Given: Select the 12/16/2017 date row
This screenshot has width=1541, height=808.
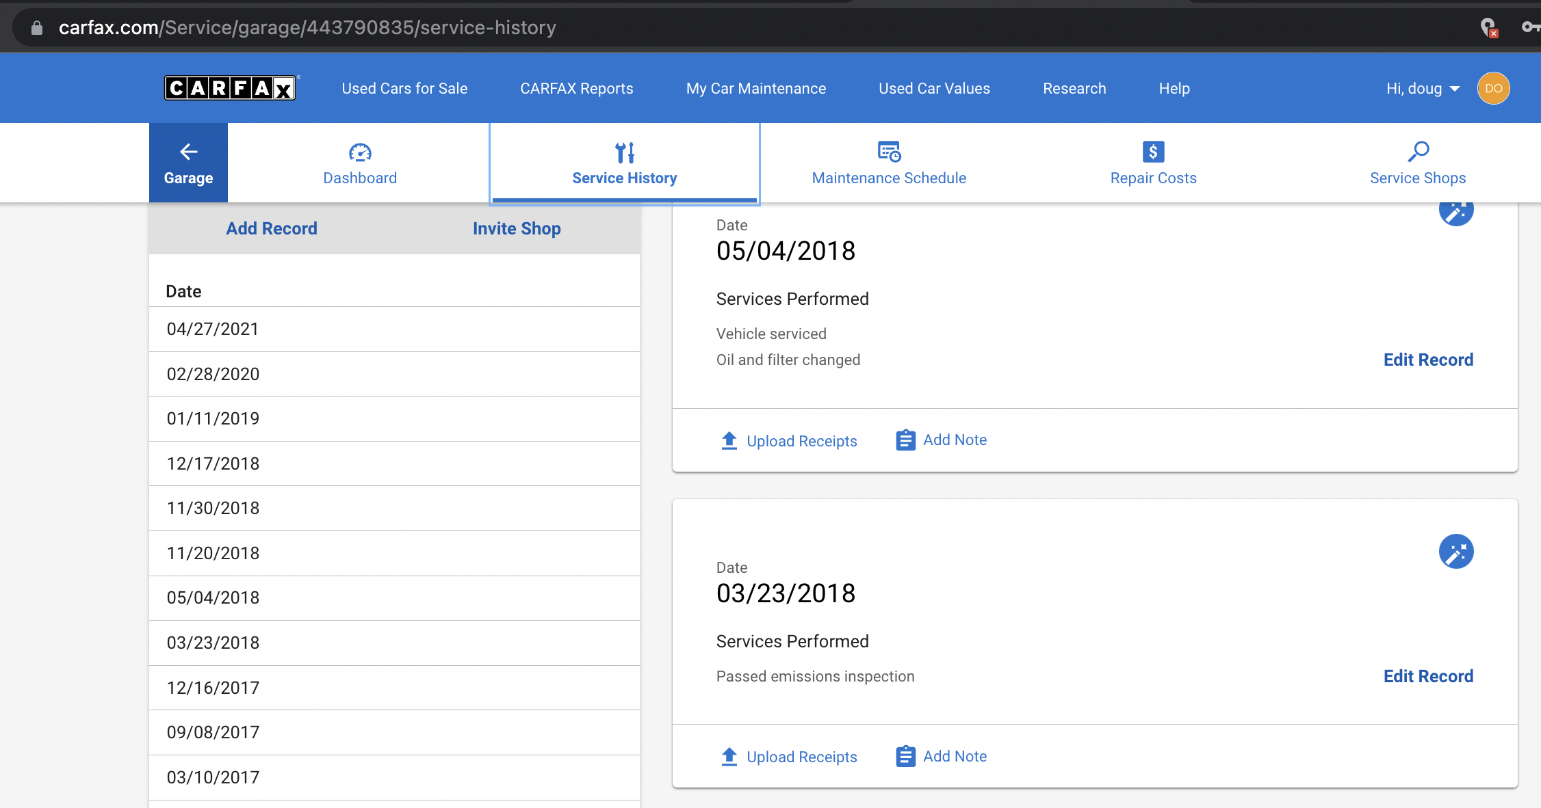Looking at the screenshot, I should 394,688.
